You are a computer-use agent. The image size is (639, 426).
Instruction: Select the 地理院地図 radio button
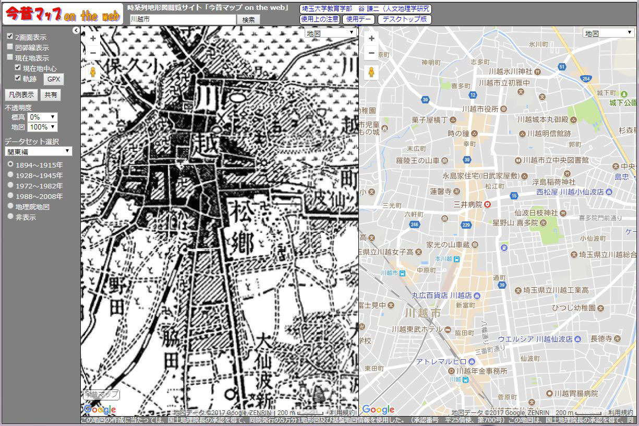click(10, 206)
